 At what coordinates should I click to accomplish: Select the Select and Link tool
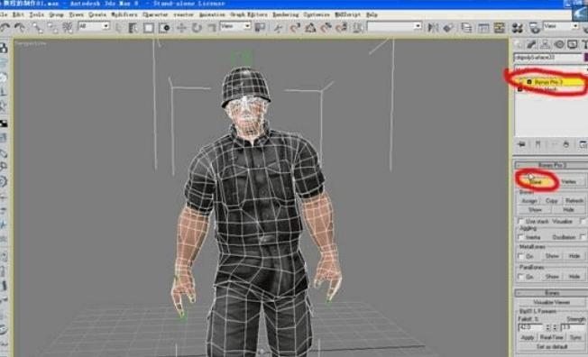pos(37,27)
